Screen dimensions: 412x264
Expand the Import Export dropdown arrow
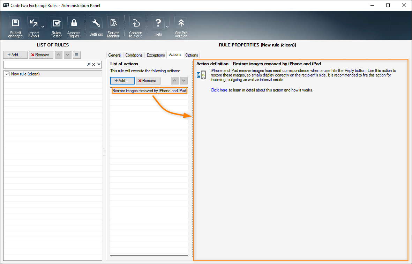click(43, 27)
